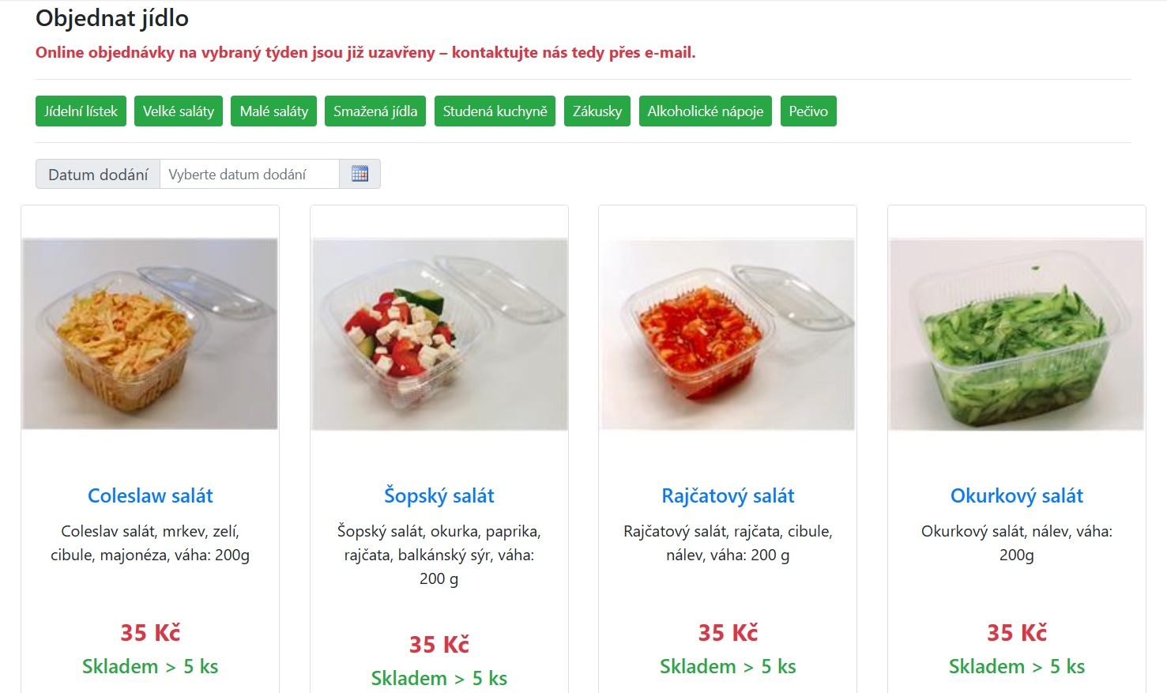View the Zákusky category
Screen dimensions: 1167x693
pos(597,111)
